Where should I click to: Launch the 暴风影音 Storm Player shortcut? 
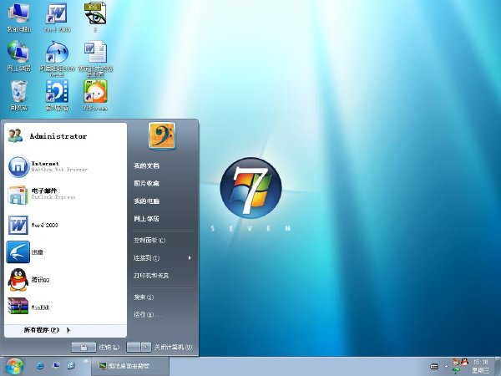(57, 95)
